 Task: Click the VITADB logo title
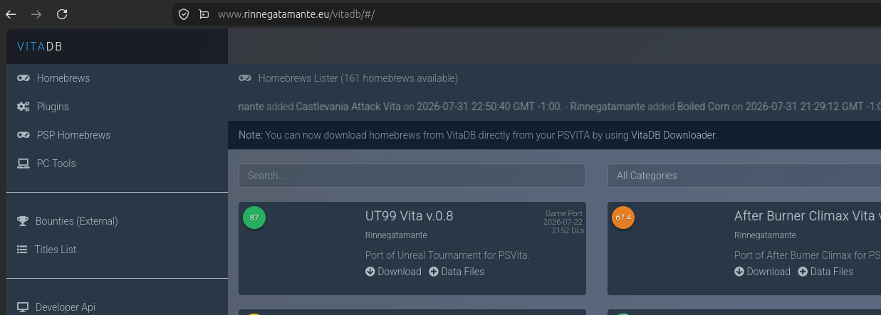pyautogui.click(x=40, y=47)
